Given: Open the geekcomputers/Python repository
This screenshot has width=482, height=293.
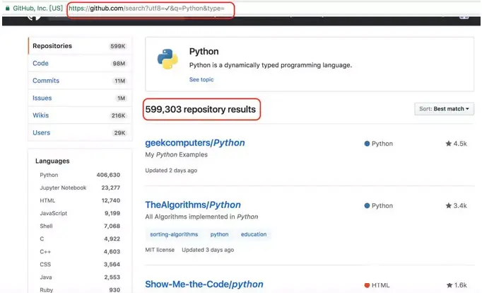Looking at the screenshot, I should (195, 143).
